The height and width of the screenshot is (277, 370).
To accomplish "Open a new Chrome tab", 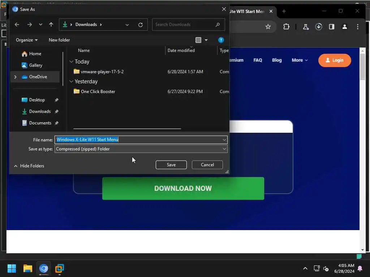I will (x=284, y=11).
